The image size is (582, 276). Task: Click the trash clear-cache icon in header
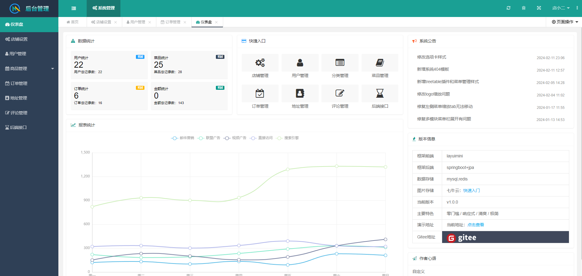tap(524, 8)
